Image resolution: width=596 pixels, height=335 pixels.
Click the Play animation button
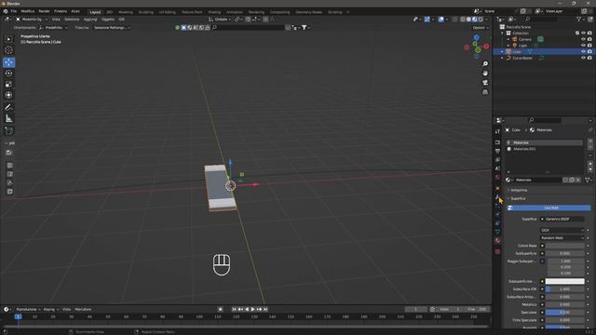point(252,309)
